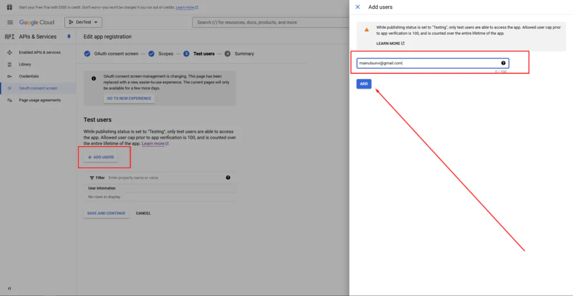Click the info icon in OAuth notice

click(x=94, y=78)
